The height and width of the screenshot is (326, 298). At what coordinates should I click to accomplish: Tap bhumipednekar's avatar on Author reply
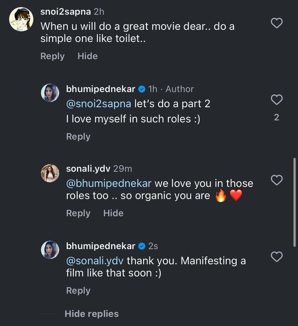tap(50, 93)
